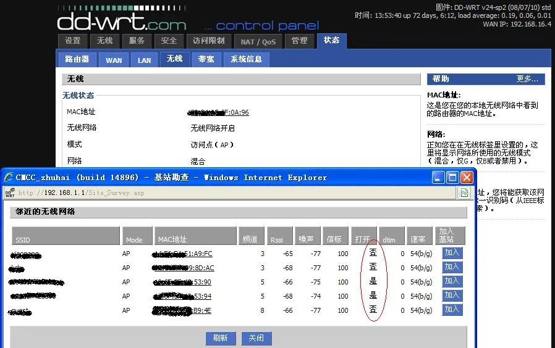The image size is (555, 348).
Task: Open the NAT / QoS tab
Action: coord(258,42)
